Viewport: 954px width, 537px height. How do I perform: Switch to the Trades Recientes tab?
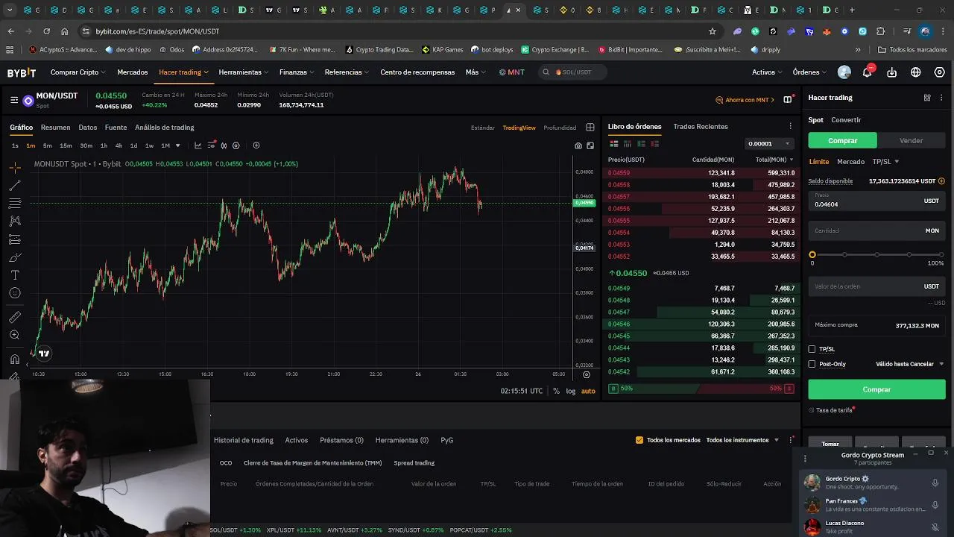tap(701, 127)
